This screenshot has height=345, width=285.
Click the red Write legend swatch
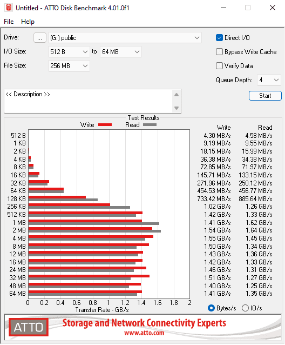tap(105, 125)
